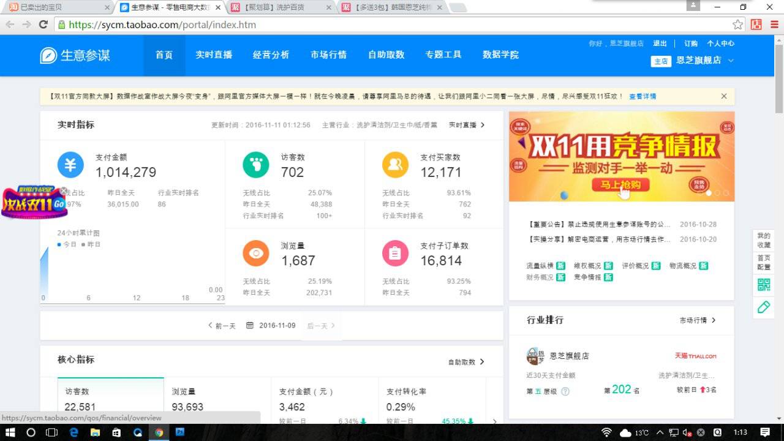Click the 退出 logout link
This screenshot has height=441, width=784.
[x=660, y=43]
